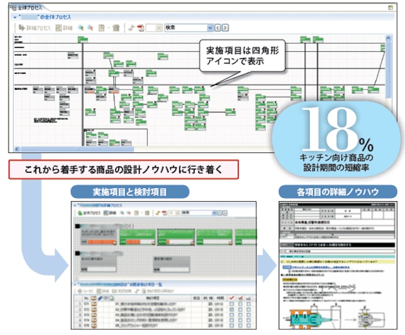Zoom out with the top toolbar magnifier-minus icon

tap(90, 27)
